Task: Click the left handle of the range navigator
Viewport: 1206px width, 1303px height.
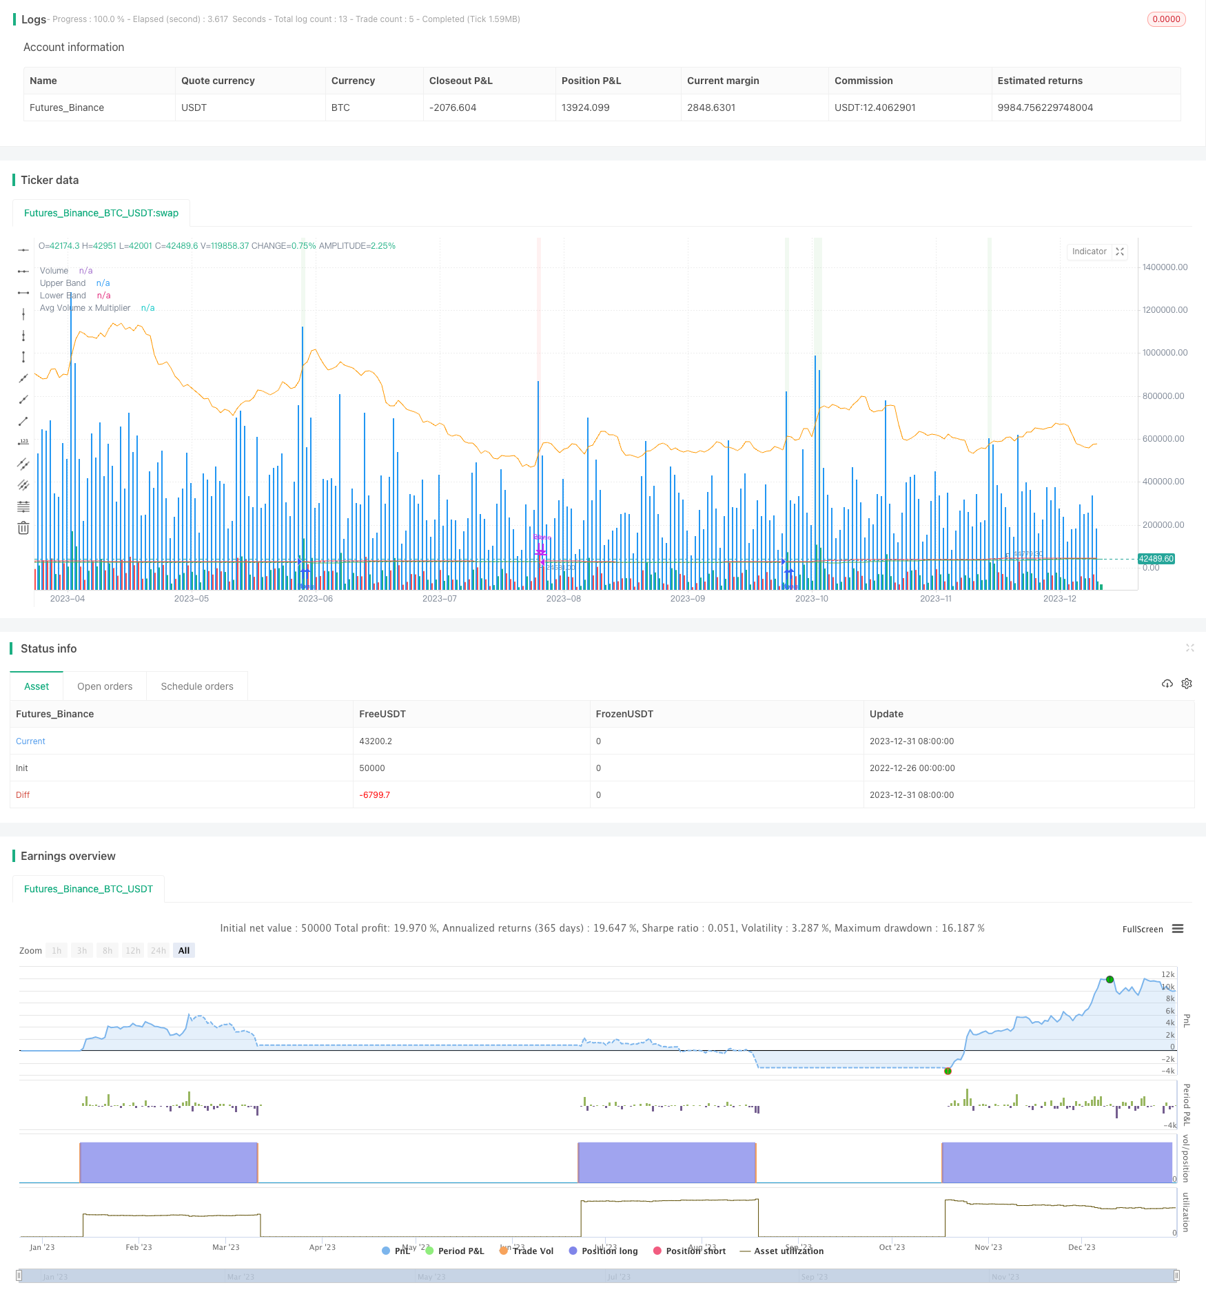Action: 19,1275
